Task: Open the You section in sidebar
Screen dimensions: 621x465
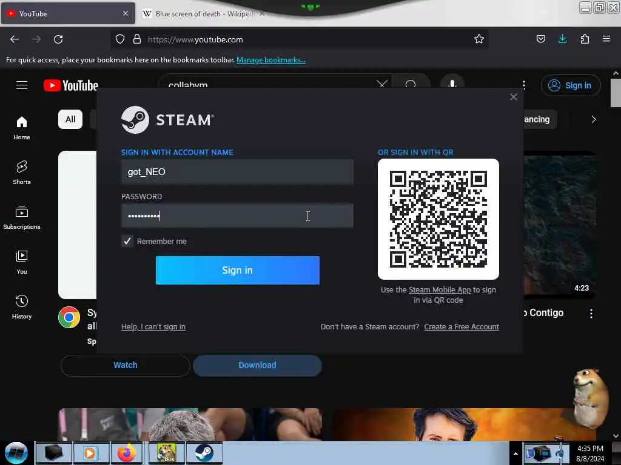Action: 22,262
